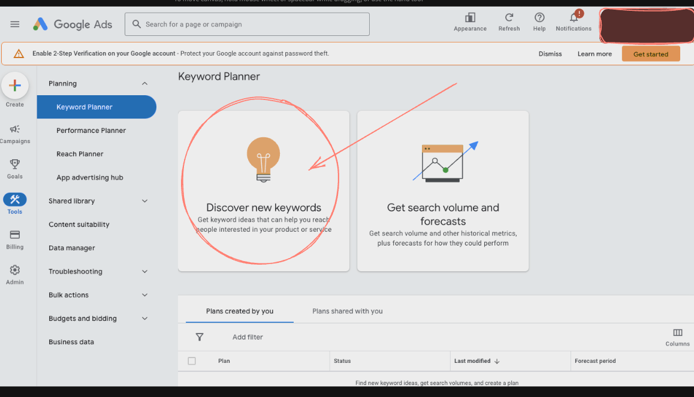Click the lightbulb Discover new keywords icon

pos(263,160)
